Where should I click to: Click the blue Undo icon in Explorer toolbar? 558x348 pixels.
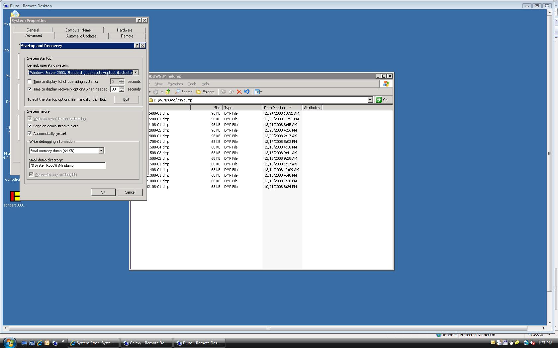(247, 92)
